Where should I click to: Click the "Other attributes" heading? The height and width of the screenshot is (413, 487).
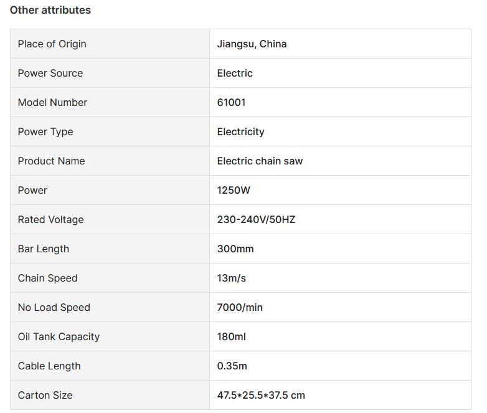[50, 10]
